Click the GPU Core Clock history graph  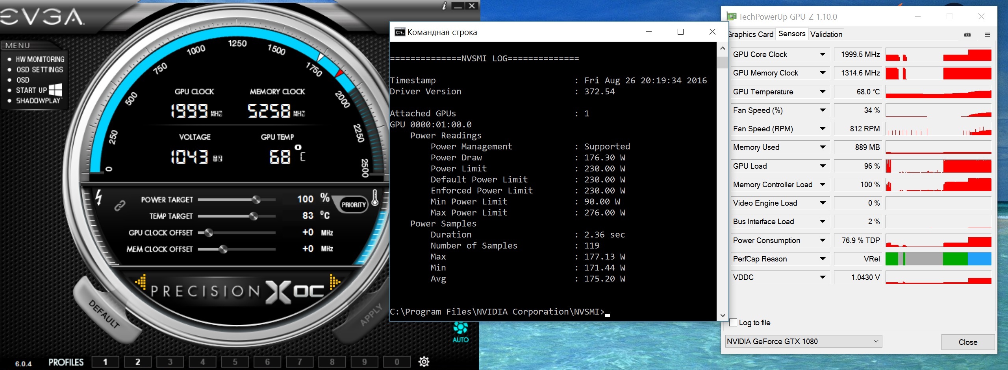coord(938,54)
